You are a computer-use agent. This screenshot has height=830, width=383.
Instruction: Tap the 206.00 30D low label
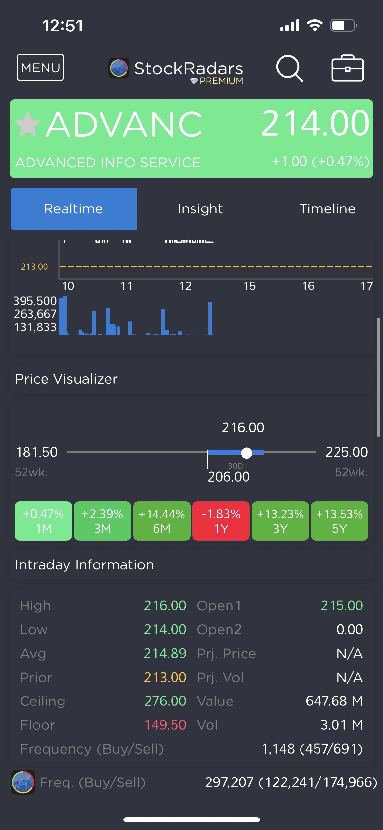(229, 477)
